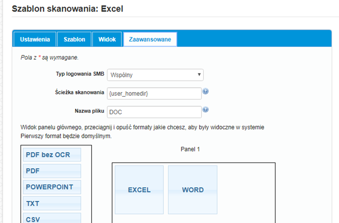Click the 'Pierwszy format będzie domyślnym' text
This screenshot has width=339, height=223.
(x=66, y=136)
